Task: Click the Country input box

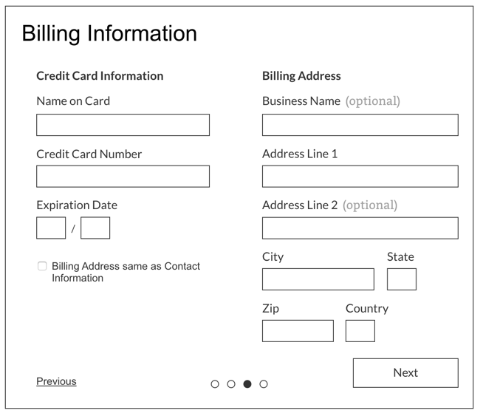Action: coord(360,331)
